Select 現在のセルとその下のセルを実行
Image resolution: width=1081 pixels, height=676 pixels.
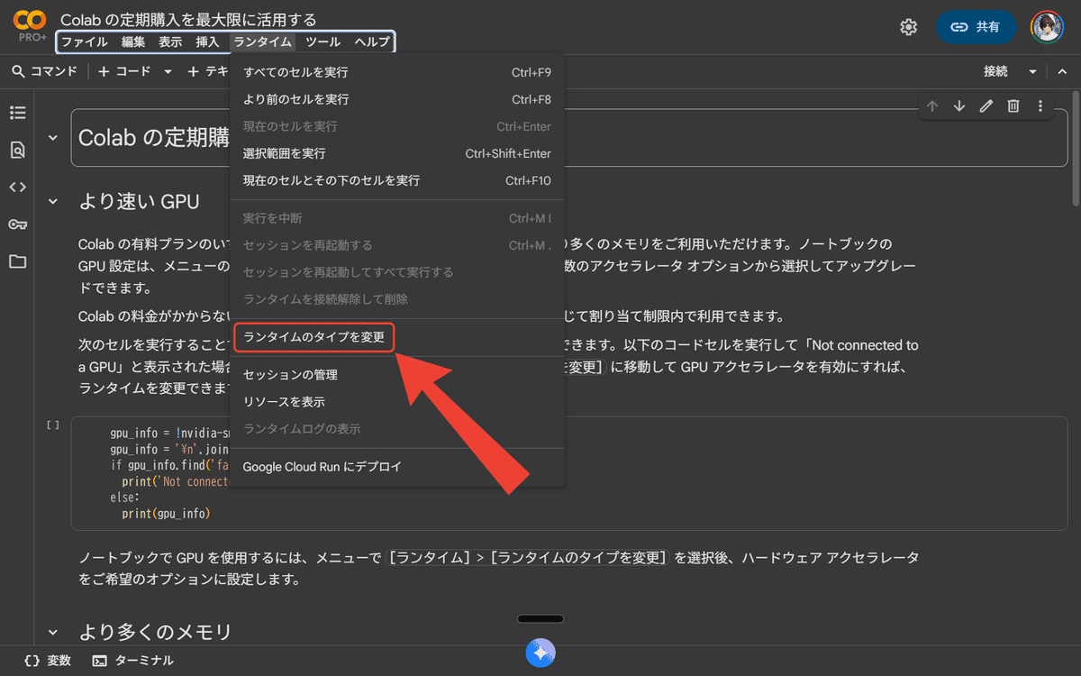[x=397, y=180]
